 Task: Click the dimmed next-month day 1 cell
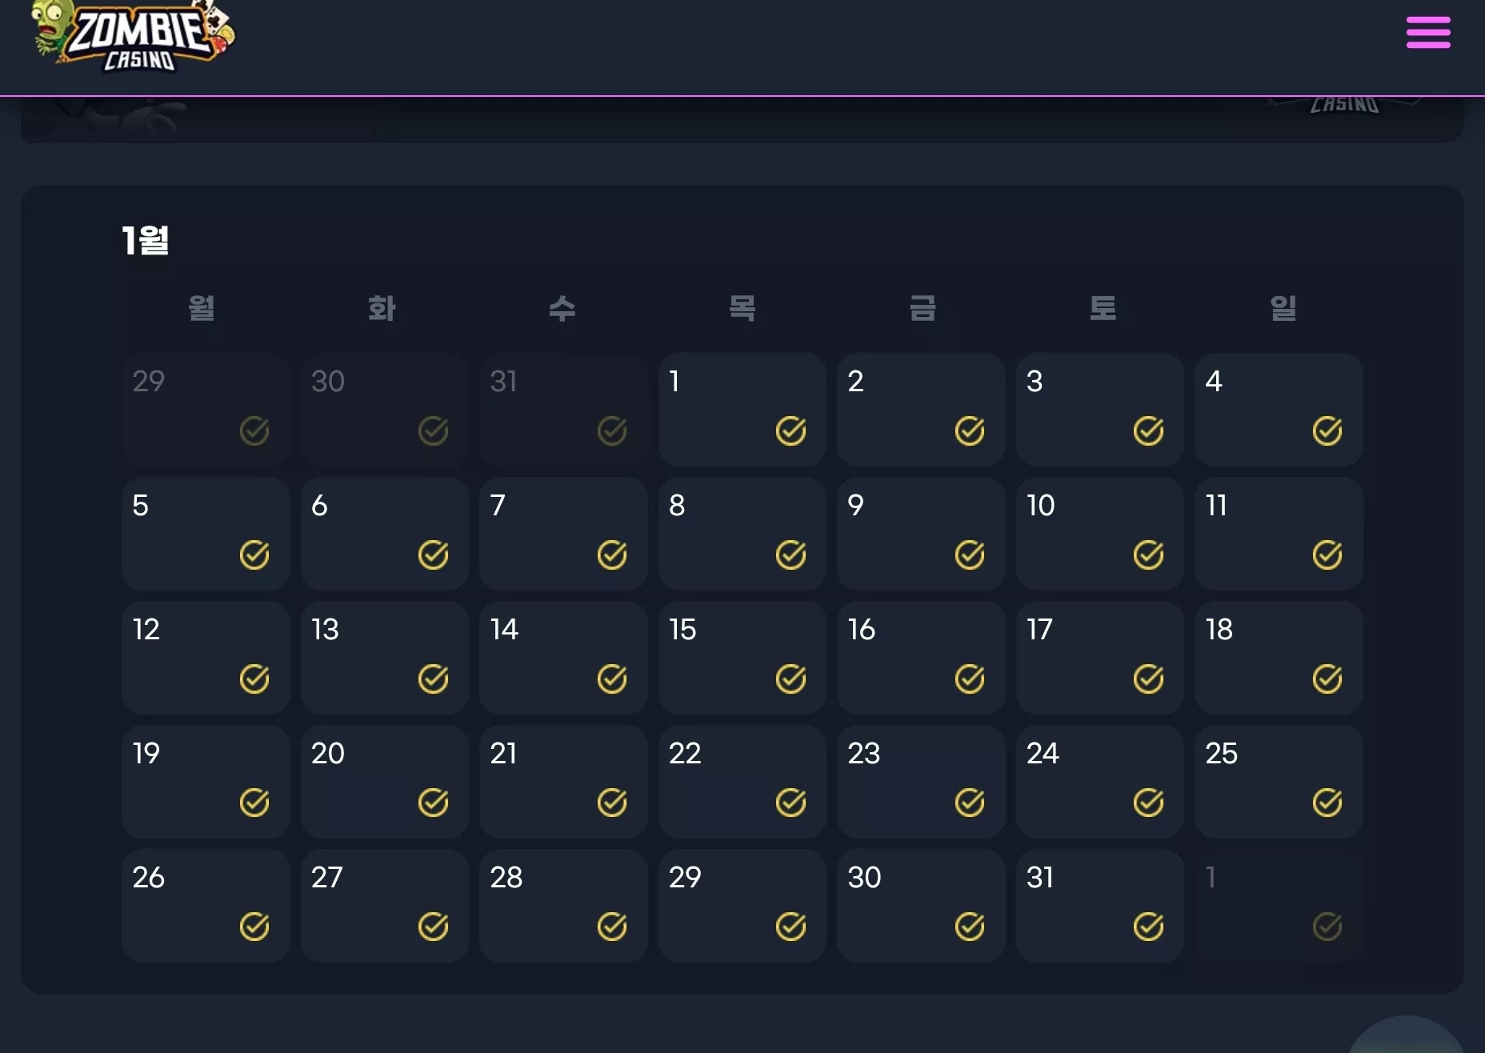tap(1279, 906)
